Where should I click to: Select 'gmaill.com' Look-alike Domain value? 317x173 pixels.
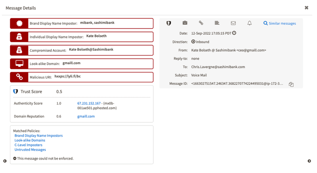71,63
